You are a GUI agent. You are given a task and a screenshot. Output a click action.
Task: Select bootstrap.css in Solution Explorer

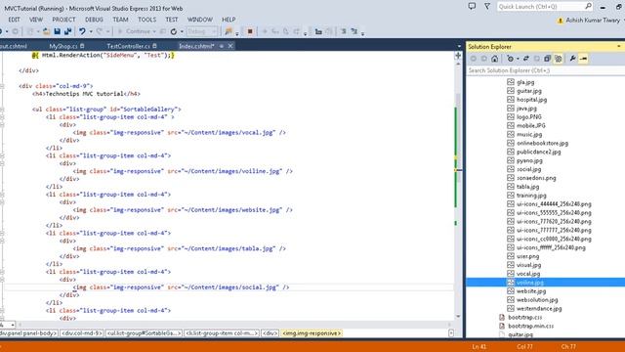tap(525, 317)
